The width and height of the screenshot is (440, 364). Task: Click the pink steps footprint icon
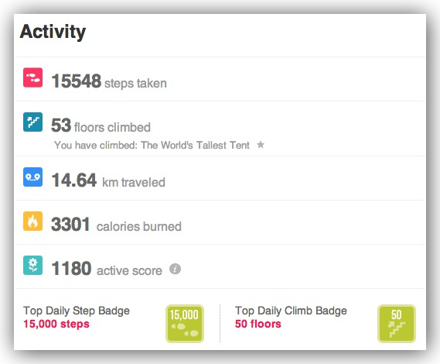click(x=32, y=77)
